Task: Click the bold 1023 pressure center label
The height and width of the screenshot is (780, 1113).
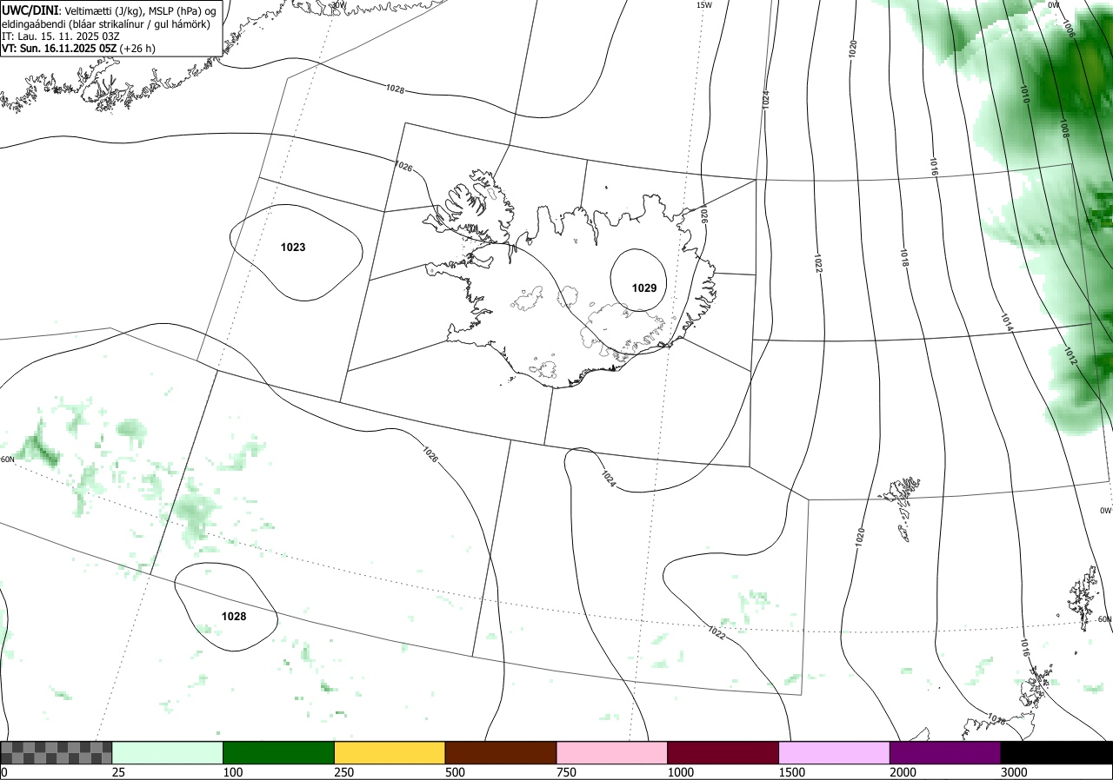Action: click(x=293, y=248)
